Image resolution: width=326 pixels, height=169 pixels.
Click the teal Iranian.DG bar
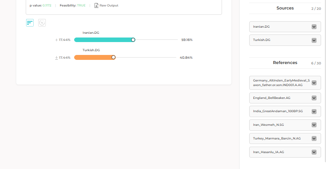coord(103,40)
